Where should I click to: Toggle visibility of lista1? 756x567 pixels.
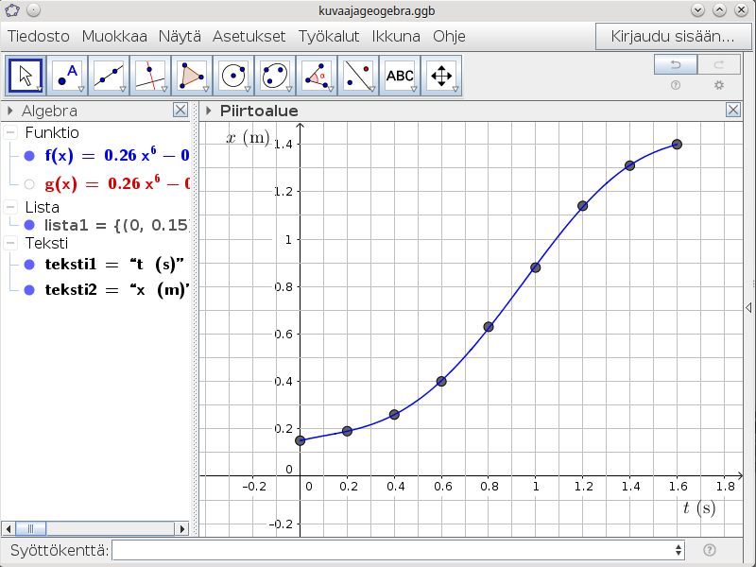29,225
